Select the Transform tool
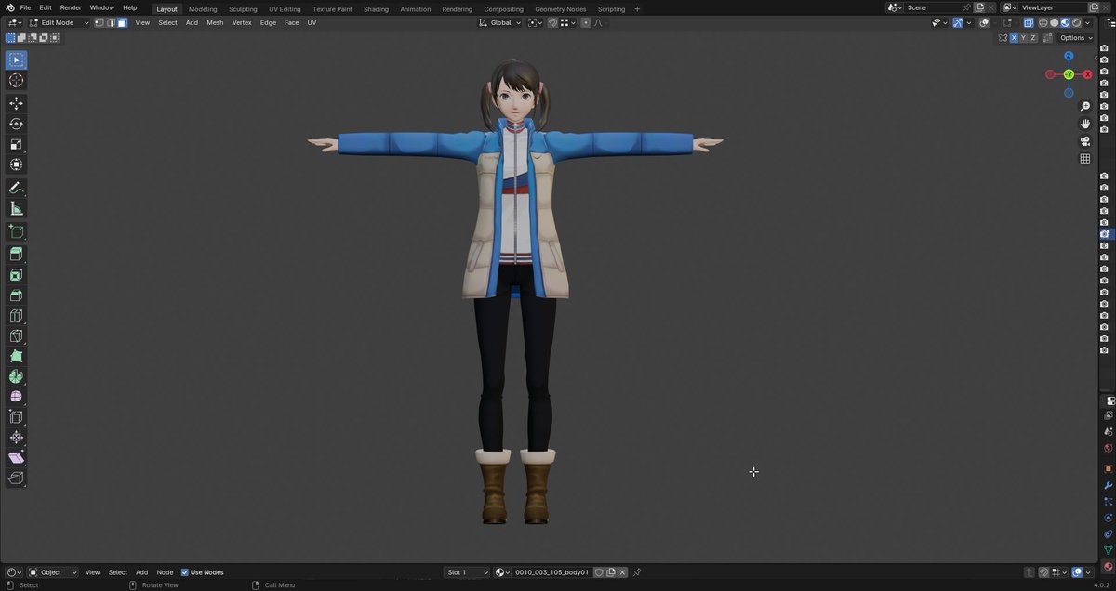 pyautogui.click(x=16, y=164)
